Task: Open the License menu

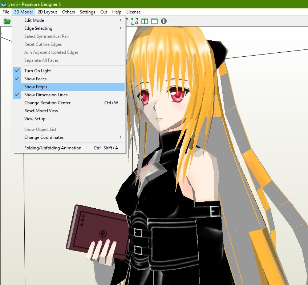Action: coord(133,12)
